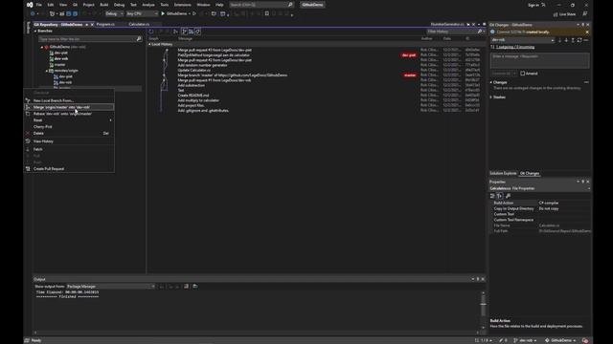613x344 pixels.
Task: Select Rebase 'dev-rob' onto 'origin/master'
Action: pos(69,114)
